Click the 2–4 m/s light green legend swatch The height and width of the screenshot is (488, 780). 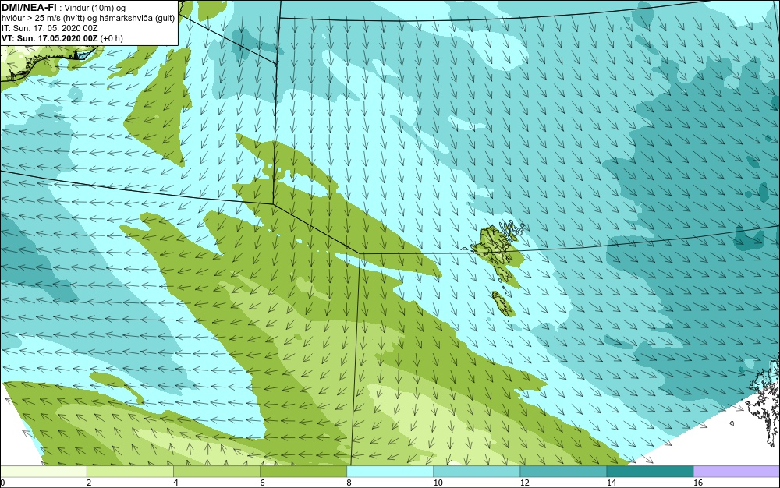point(129,471)
